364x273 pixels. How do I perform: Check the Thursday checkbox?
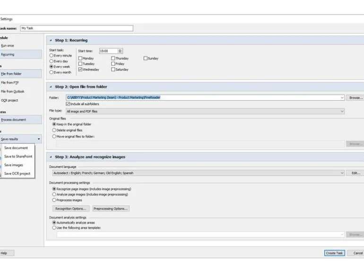113,58
